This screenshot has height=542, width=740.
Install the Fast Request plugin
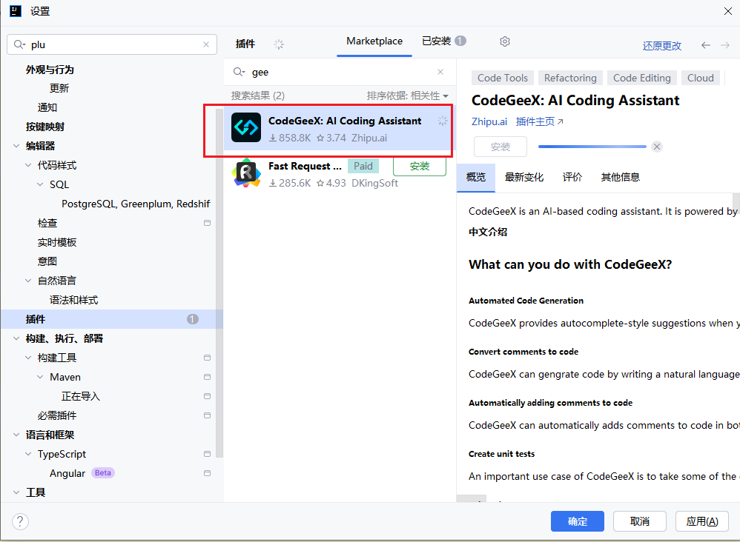click(420, 166)
